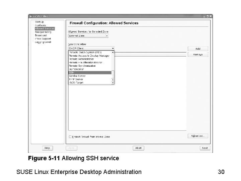Viewport: 241px width, 181px height.
Task: Open the External Zone dropdown
Action: coord(88,36)
